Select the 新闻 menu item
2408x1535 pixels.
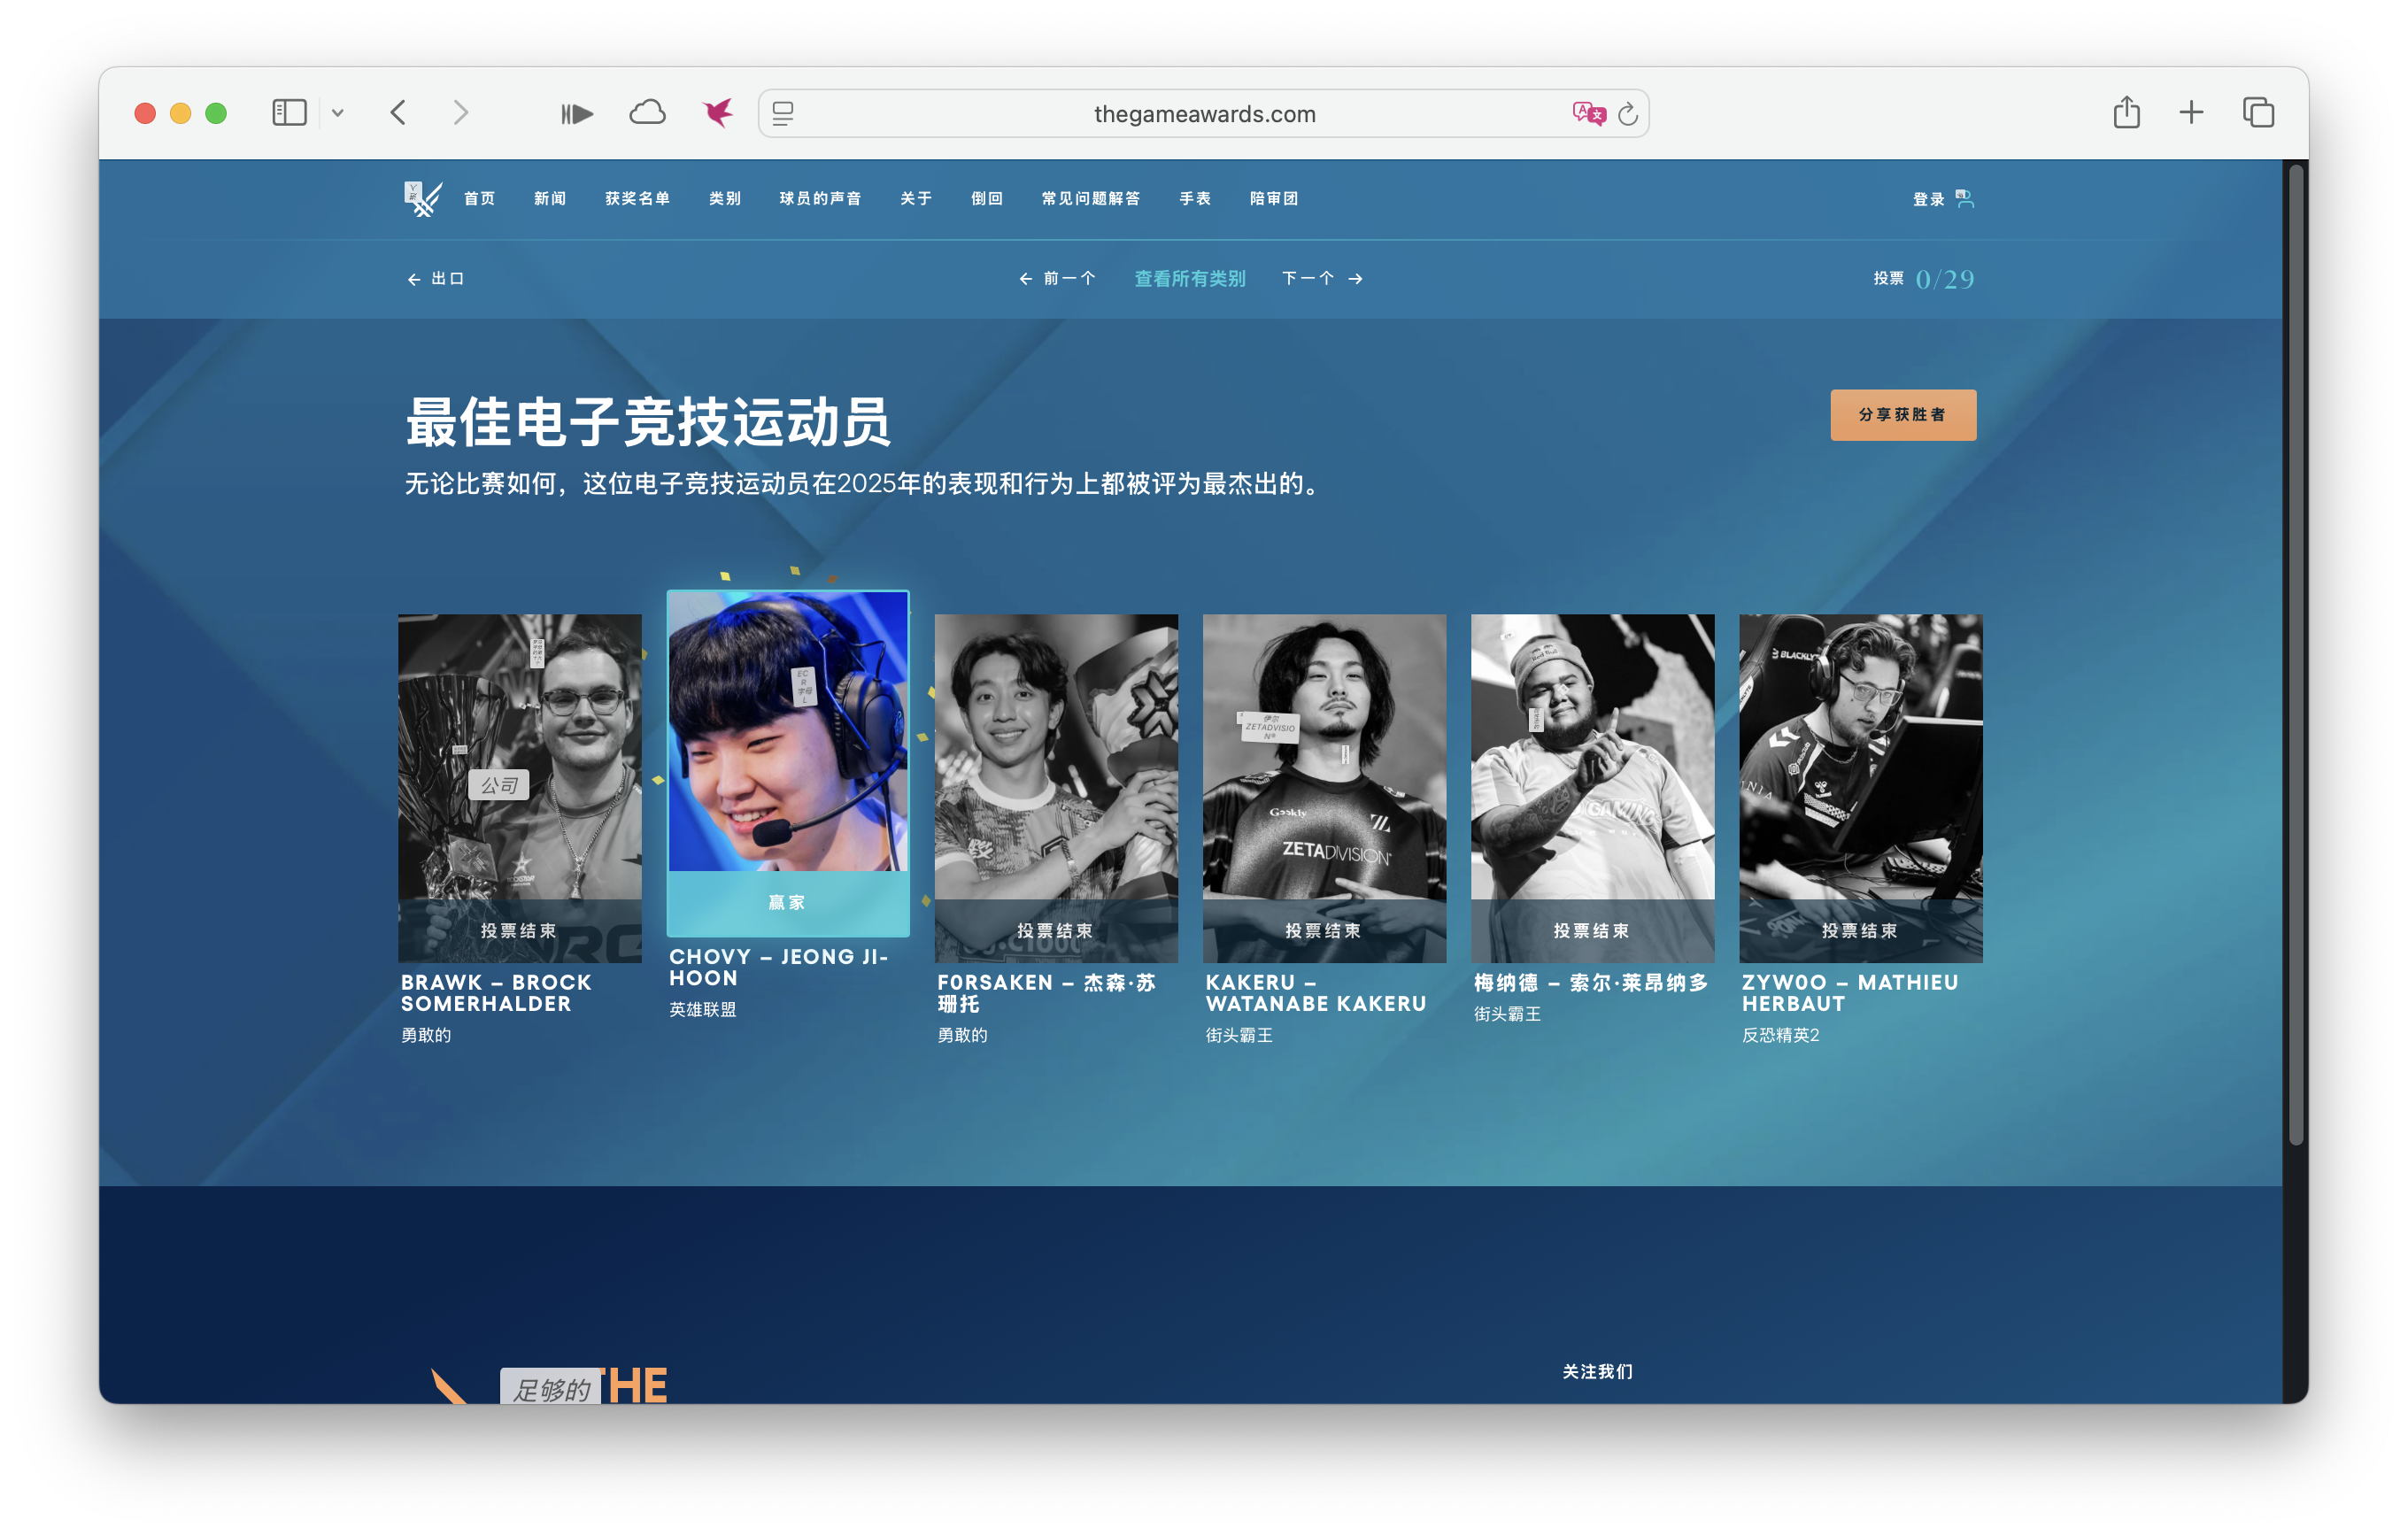(550, 198)
